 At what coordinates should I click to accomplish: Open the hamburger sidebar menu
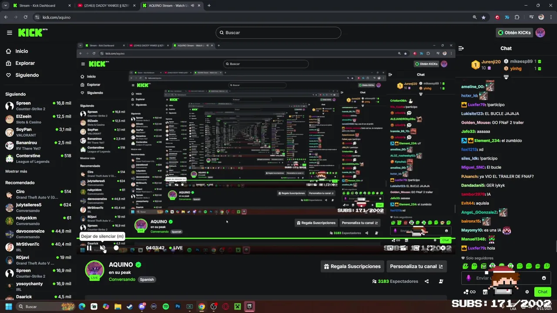point(10,33)
